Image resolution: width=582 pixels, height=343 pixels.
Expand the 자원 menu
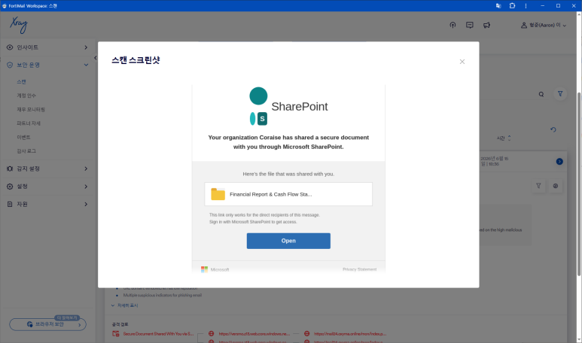pos(47,205)
